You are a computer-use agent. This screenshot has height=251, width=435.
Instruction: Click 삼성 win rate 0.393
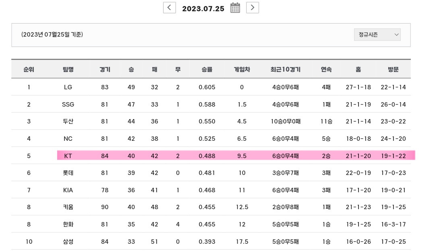coord(207,242)
